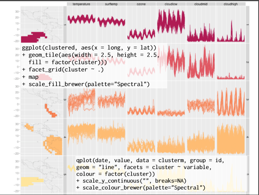
Task: Click the dark red cluster 1 map region
Action: coord(33,38)
